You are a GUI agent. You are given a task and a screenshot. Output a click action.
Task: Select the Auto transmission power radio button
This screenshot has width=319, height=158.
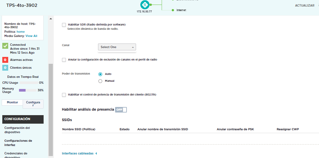tap(100, 74)
